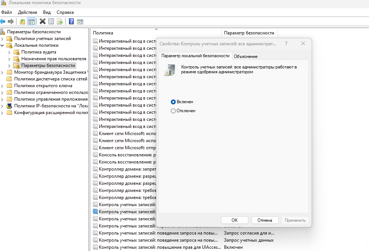This screenshot has height=251, width=369.
Task: Select Политики открытого ключа tree item
Action: [x=43, y=86]
